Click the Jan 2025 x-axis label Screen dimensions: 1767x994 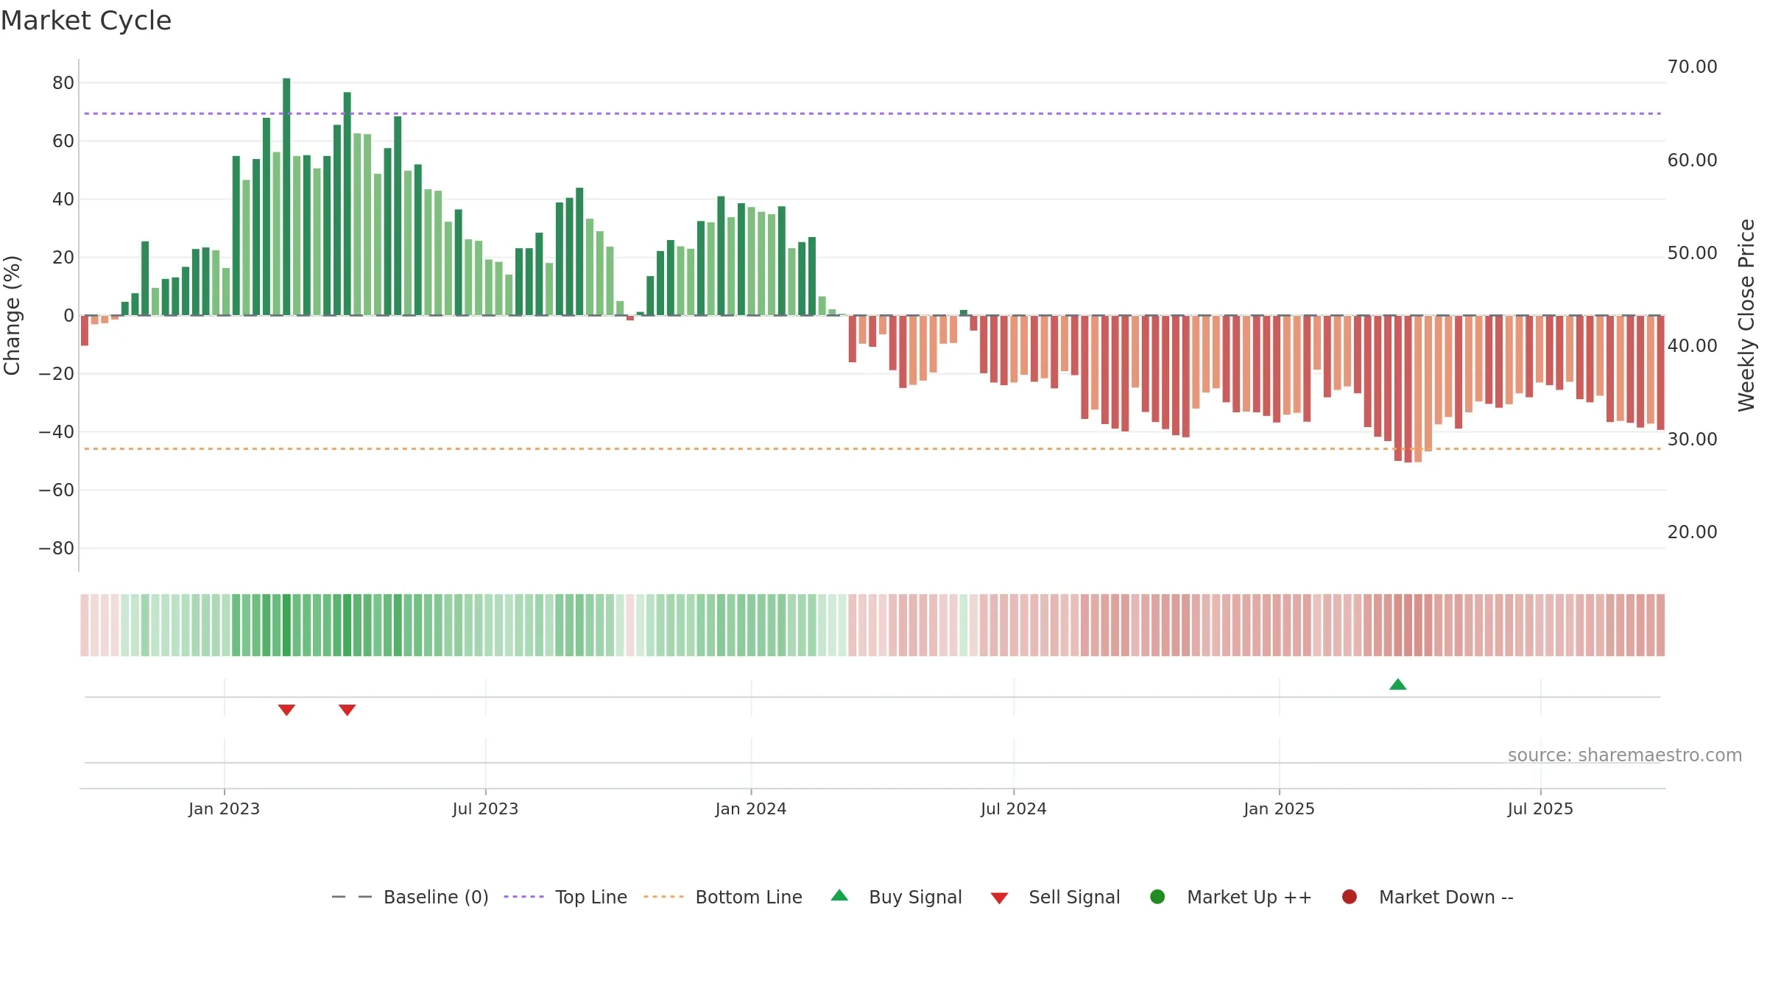click(1279, 808)
